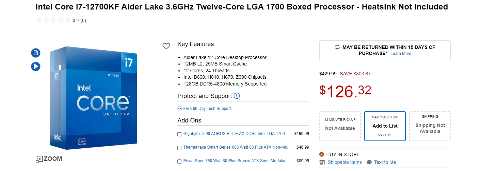The image size is (497, 171).
Task: Click the ZOOM image icon
Action: 39,159
